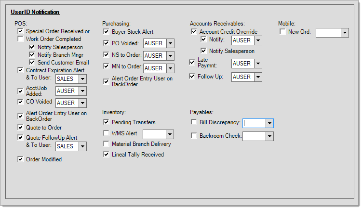Enable the WMS Alert checkbox
This screenshot has height=209, width=362.
click(106, 133)
